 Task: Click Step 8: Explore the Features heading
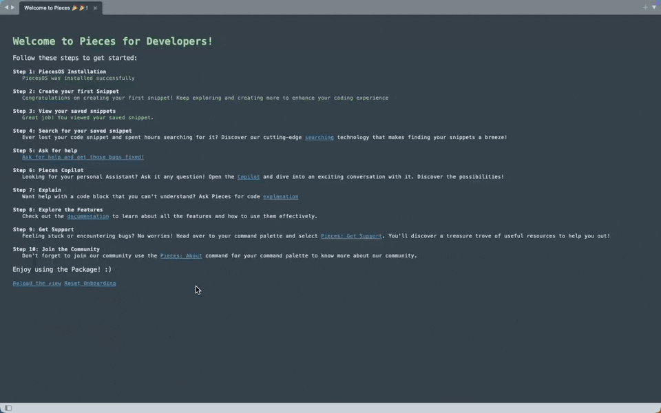click(x=58, y=210)
